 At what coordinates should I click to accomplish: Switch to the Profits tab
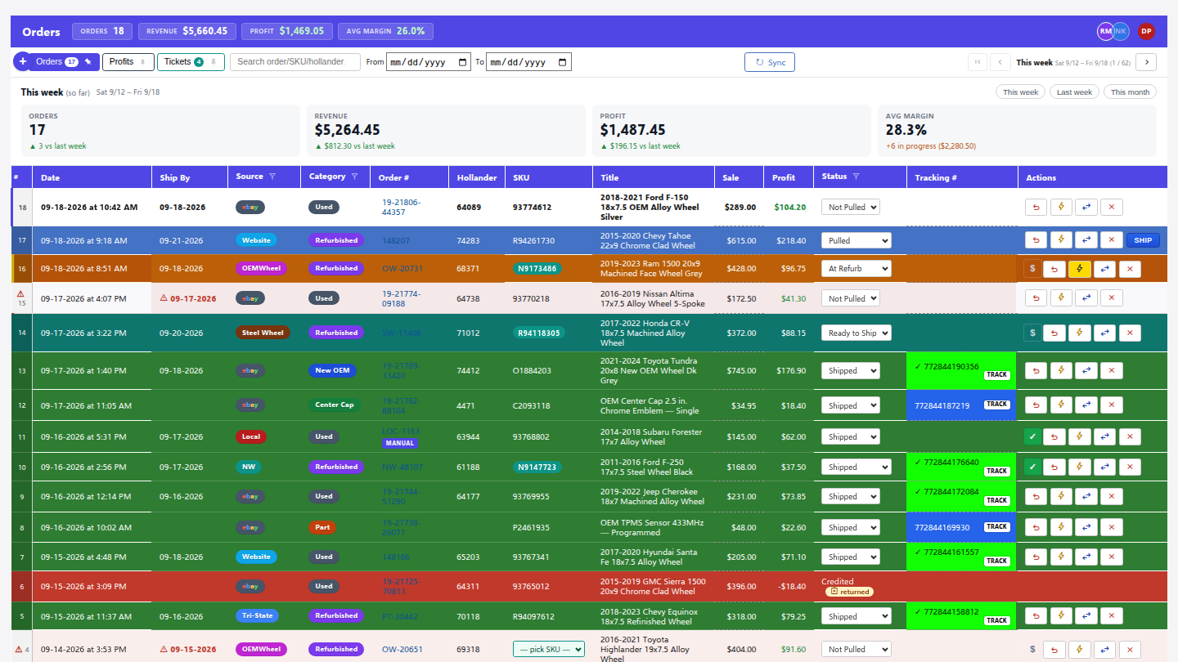click(128, 62)
